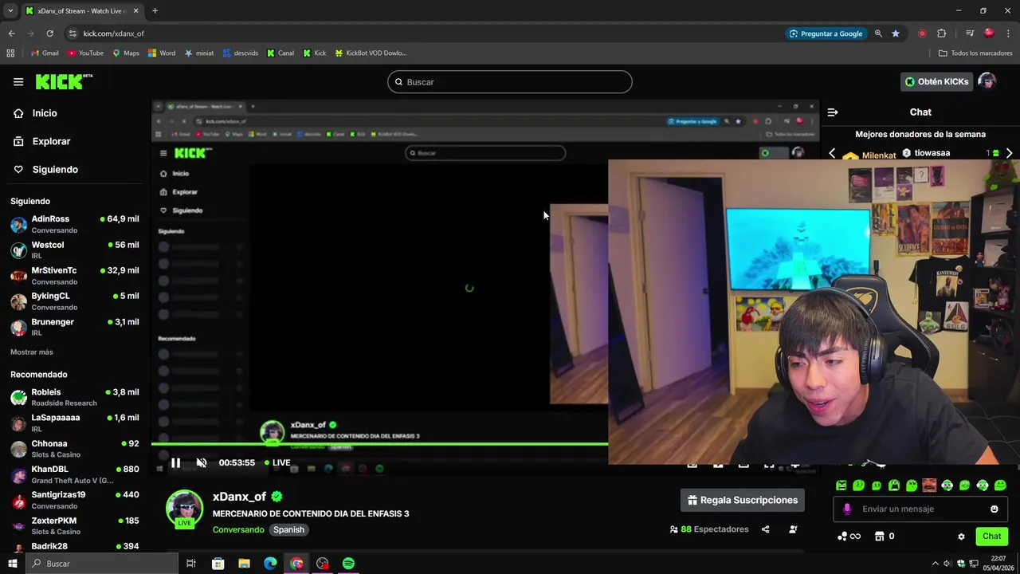
Task: Click the KICK logo
Action: [64, 81]
